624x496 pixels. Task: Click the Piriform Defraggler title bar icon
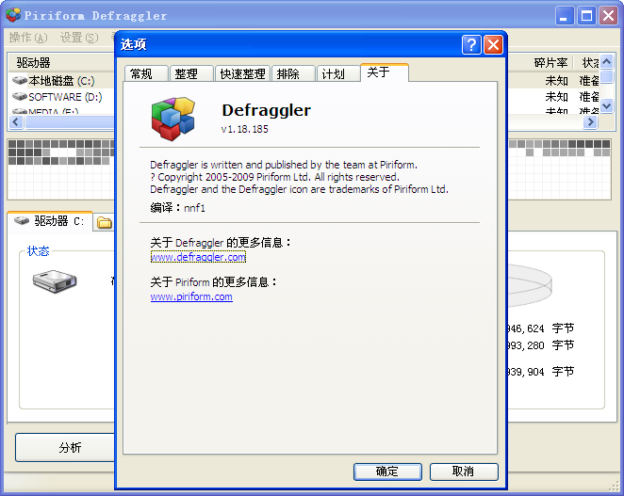[13, 15]
